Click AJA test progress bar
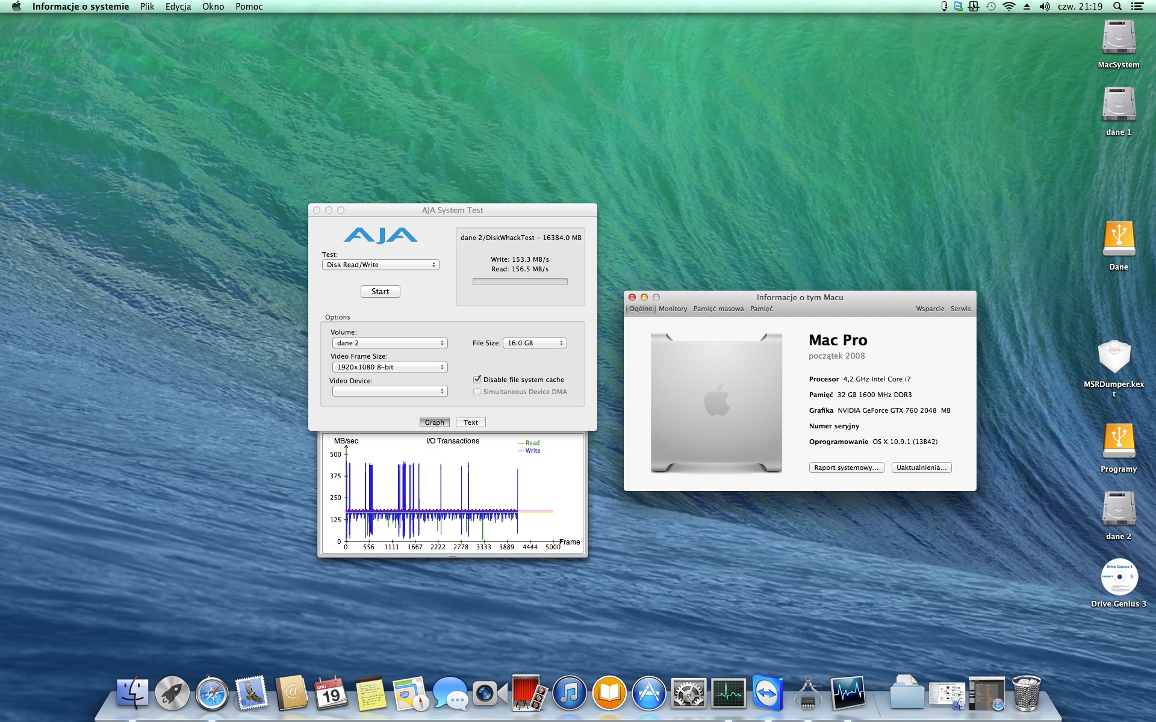 [x=520, y=282]
